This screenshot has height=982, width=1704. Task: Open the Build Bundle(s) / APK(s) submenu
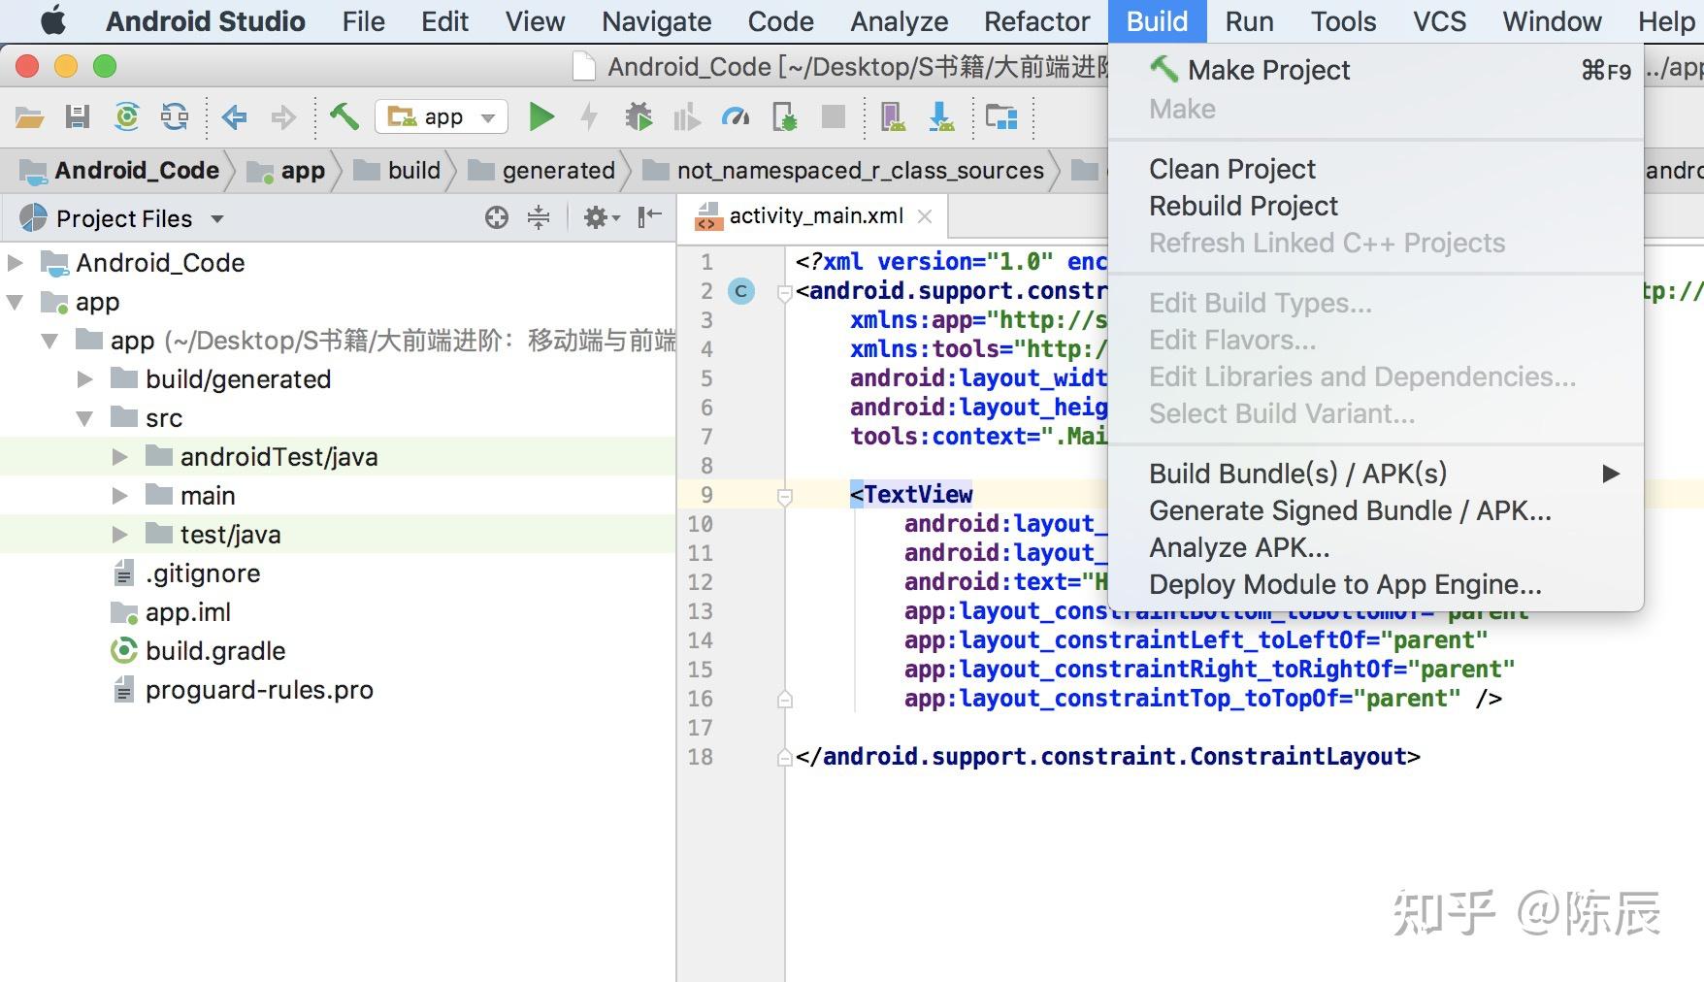click(x=1297, y=474)
